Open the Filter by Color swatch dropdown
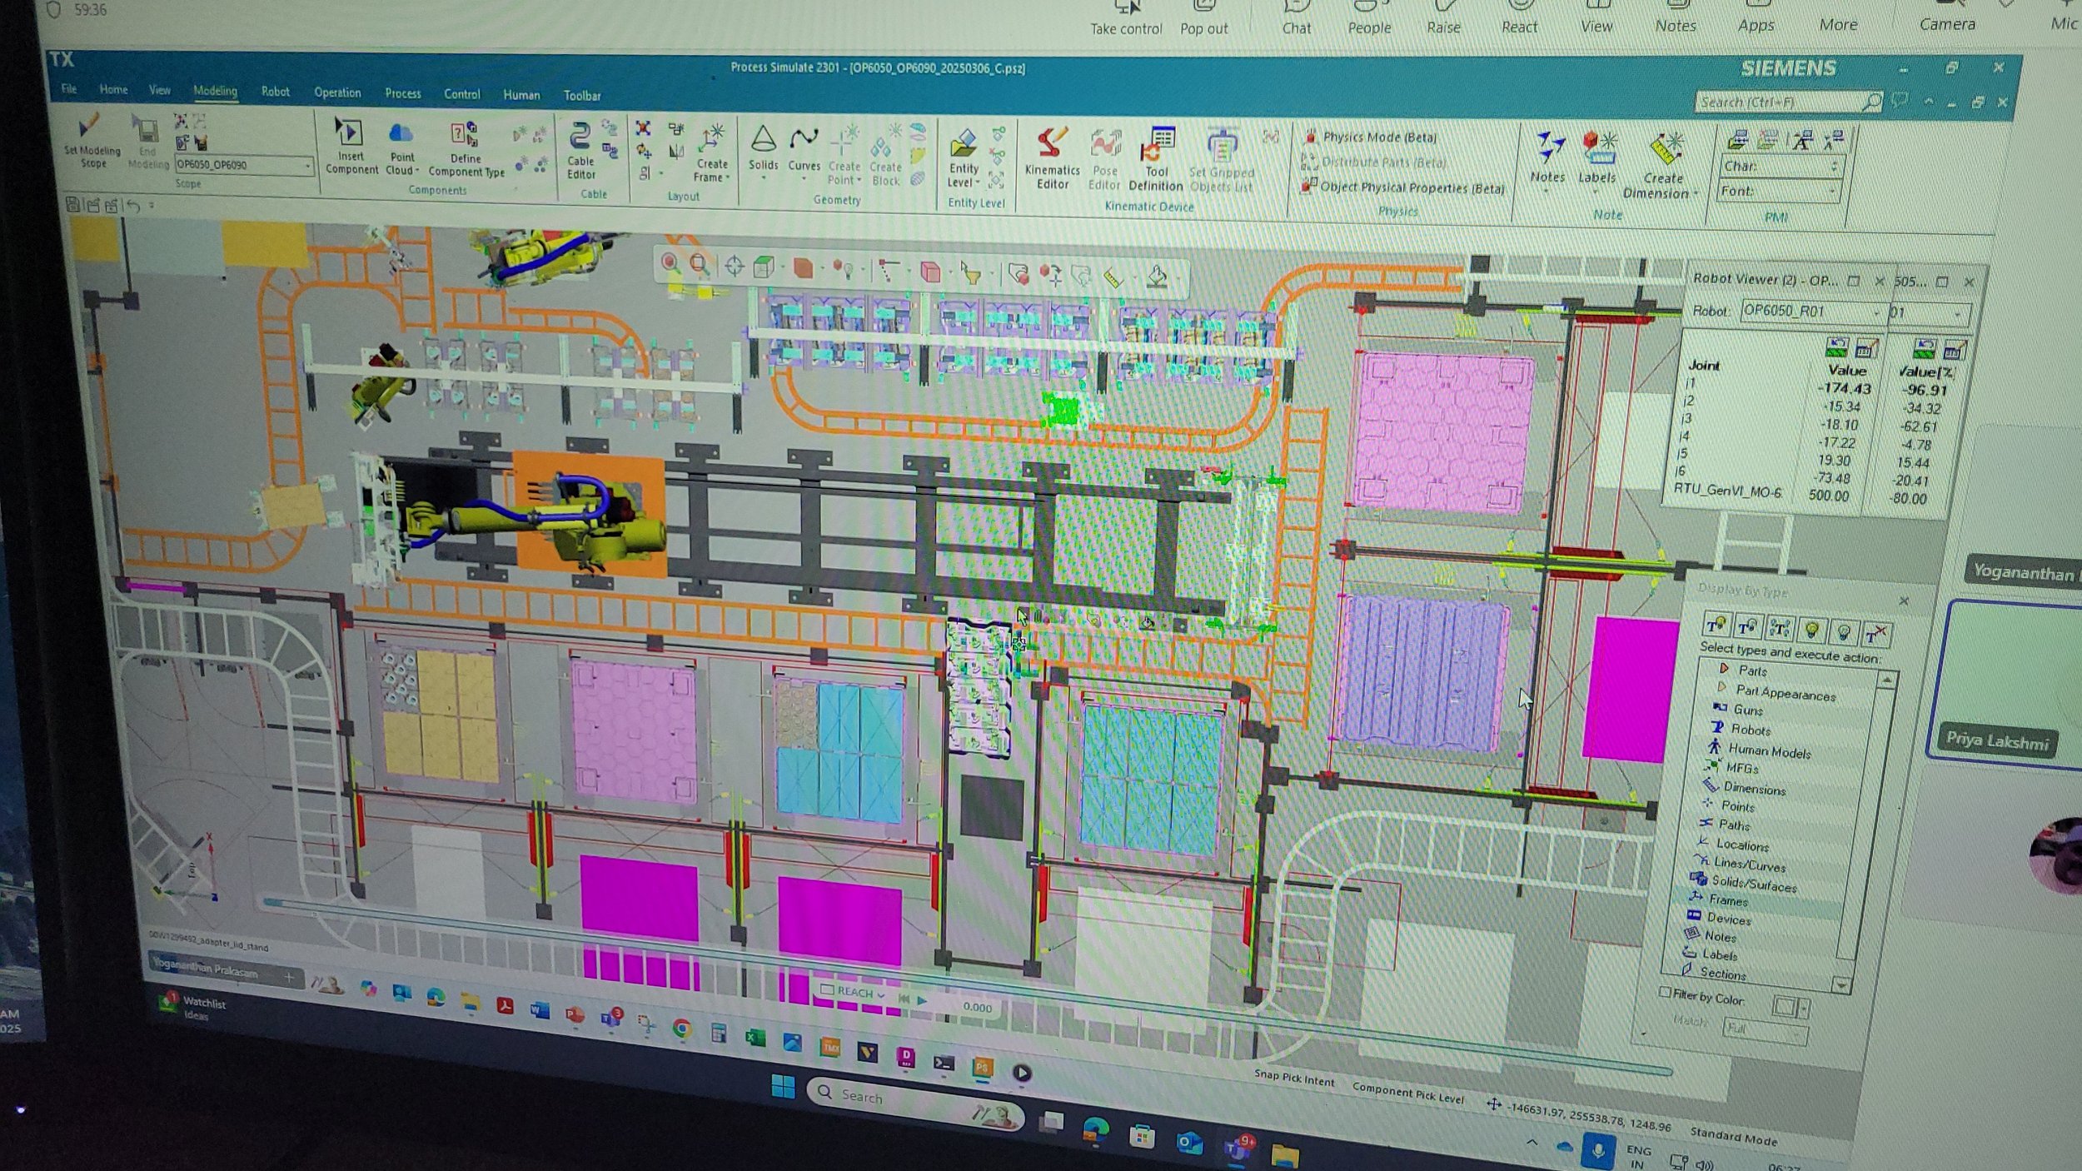Screen dimensions: 2082x1171 (x=1804, y=1009)
